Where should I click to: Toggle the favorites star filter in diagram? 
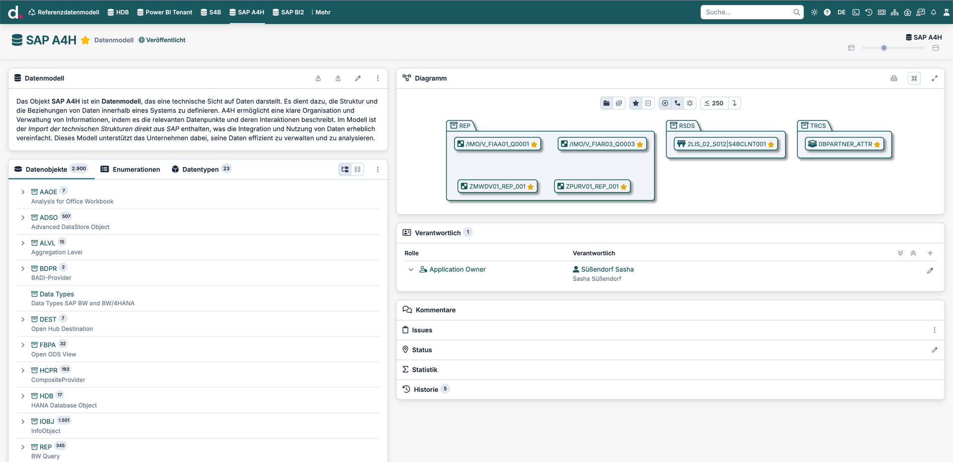[636, 103]
